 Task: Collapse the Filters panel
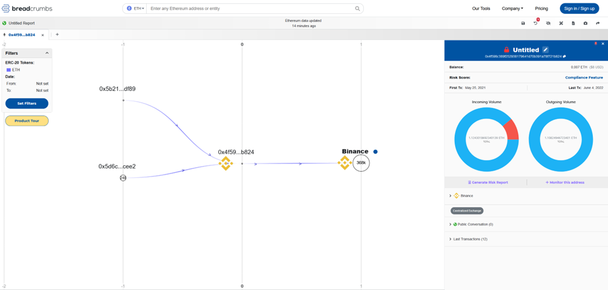click(x=47, y=53)
